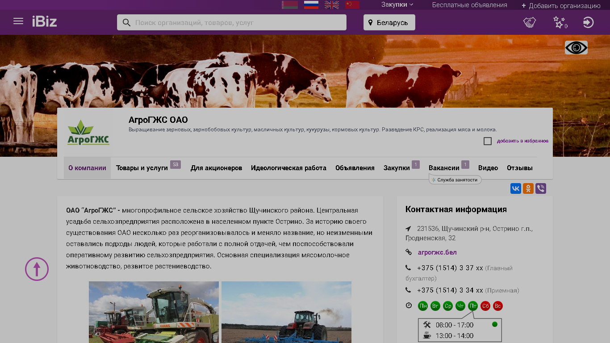This screenshot has width=610, height=343.
Task: Click the address location arrow icon
Action: click(408, 229)
